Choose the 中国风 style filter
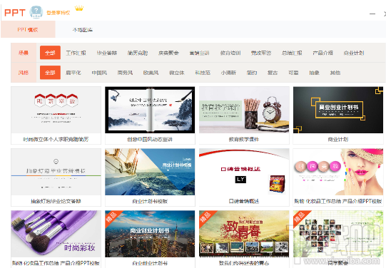 (x=99, y=73)
